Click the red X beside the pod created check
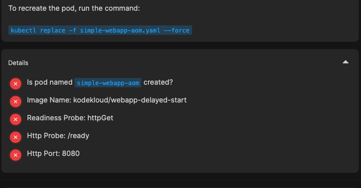 point(16,84)
